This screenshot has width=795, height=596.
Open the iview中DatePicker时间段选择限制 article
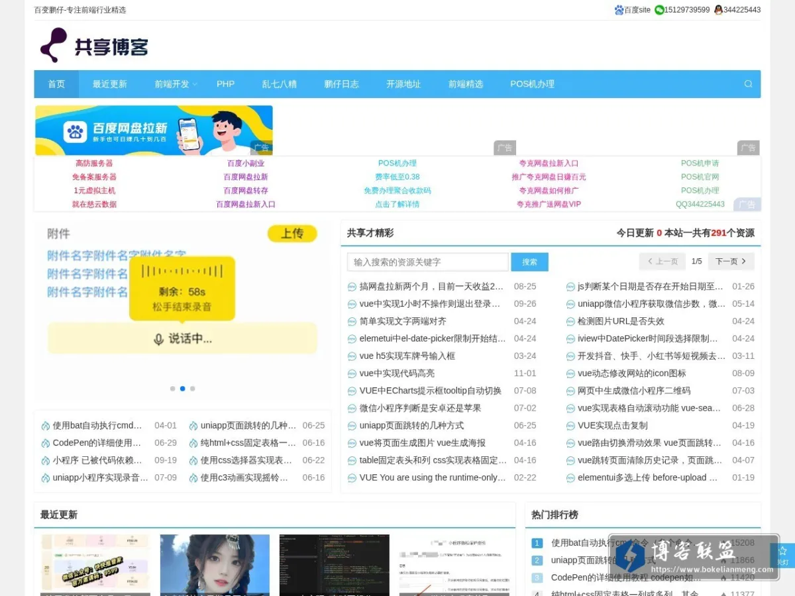[x=648, y=338]
